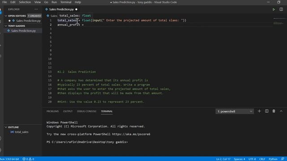Click the editor minimap
Viewport: 287px width, 161px height.
279,21
